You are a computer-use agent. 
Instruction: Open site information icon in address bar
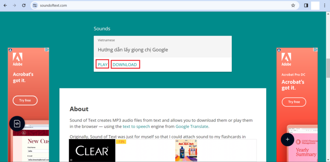pyautogui.click(x=35, y=5)
